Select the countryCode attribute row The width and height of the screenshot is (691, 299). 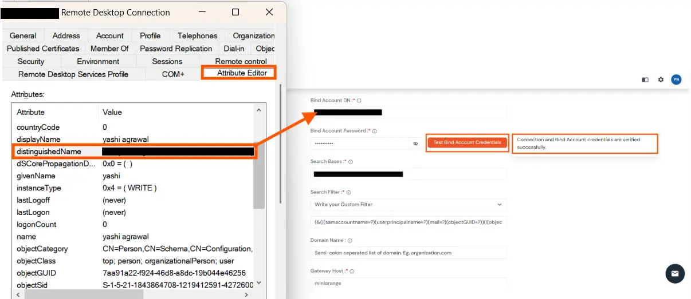pyautogui.click(x=133, y=127)
